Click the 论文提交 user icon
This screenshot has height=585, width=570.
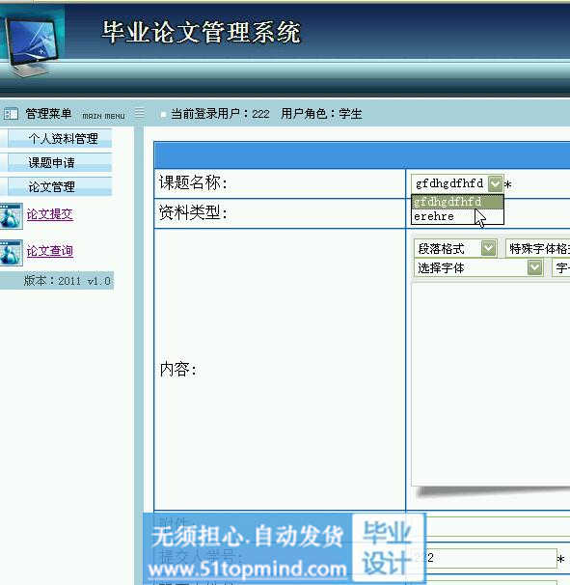pyautogui.click(x=12, y=215)
